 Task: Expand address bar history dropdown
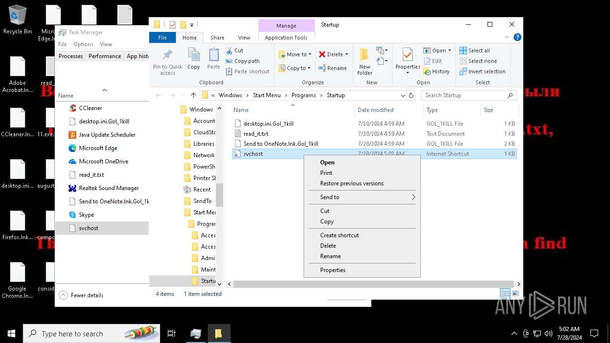[x=403, y=95]
